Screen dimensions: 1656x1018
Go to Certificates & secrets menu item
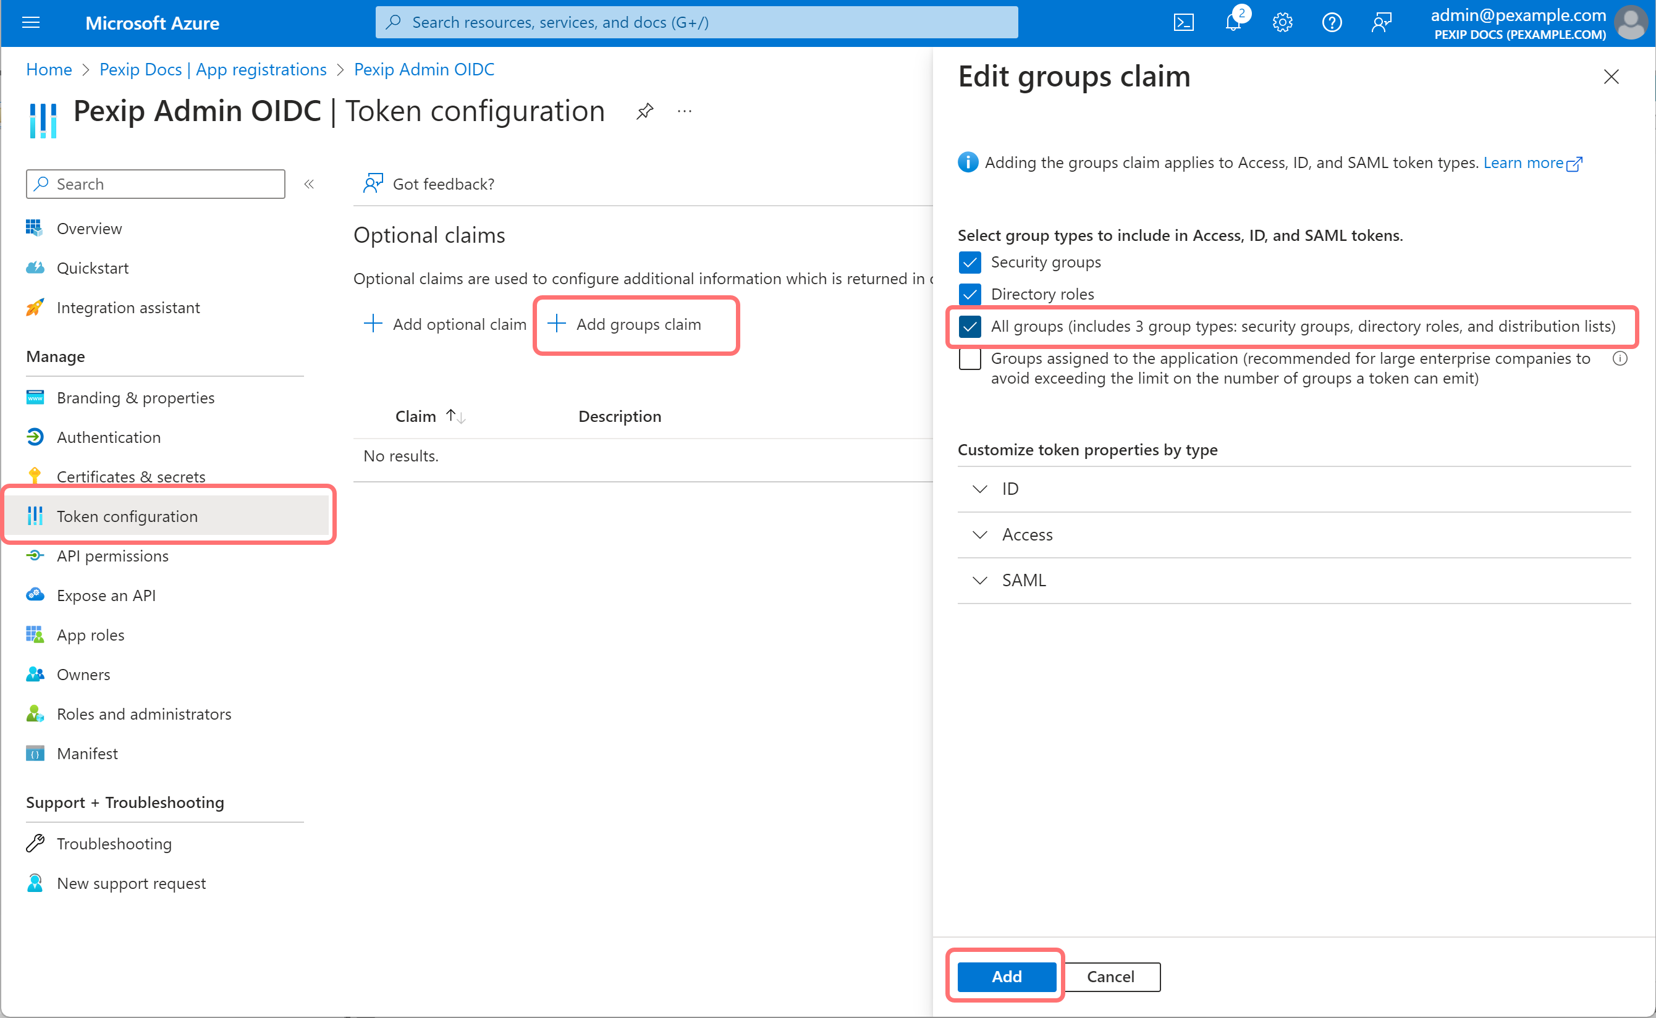130,477
